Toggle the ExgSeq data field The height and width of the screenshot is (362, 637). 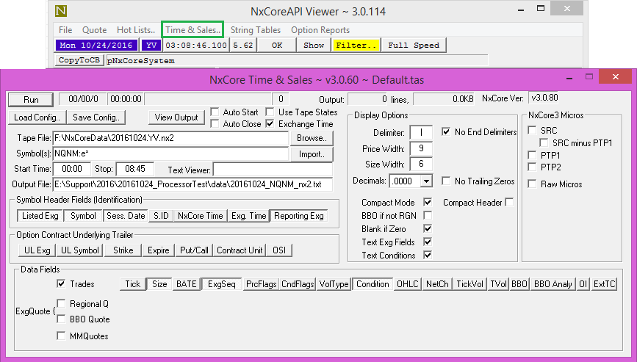[222, 284]
